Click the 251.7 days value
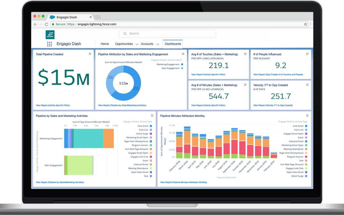Image resolution: width=344 pixels, height=215 pixels. pyautogui.click(x=281, y=96)
